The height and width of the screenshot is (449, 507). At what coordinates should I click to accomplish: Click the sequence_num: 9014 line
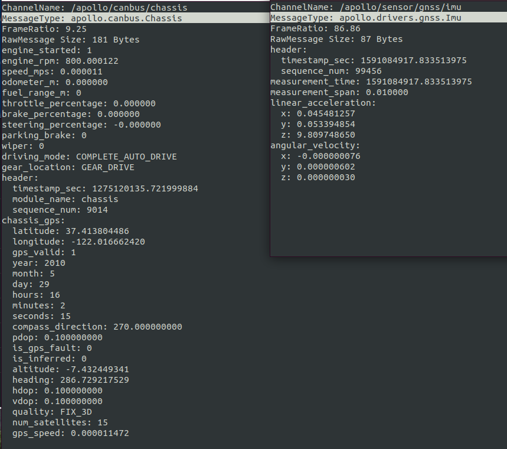[x=60, y=210]
